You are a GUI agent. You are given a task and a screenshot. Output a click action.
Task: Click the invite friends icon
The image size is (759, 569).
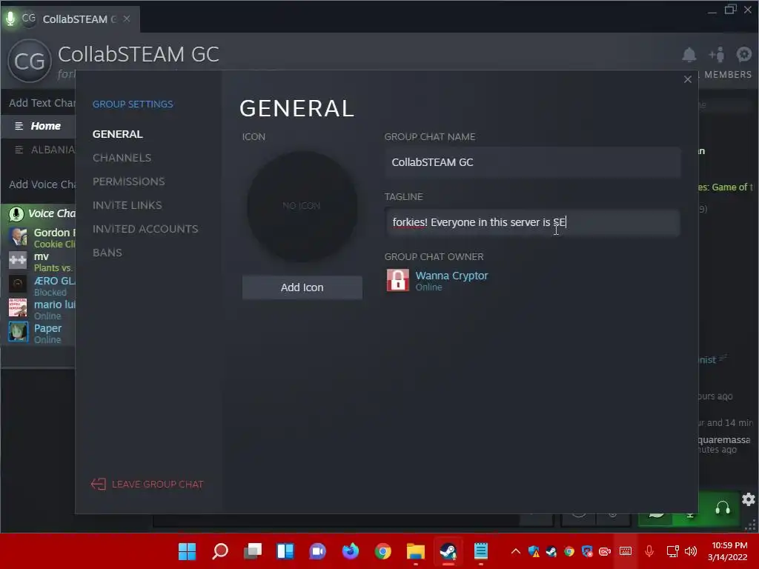coord(717,55)
